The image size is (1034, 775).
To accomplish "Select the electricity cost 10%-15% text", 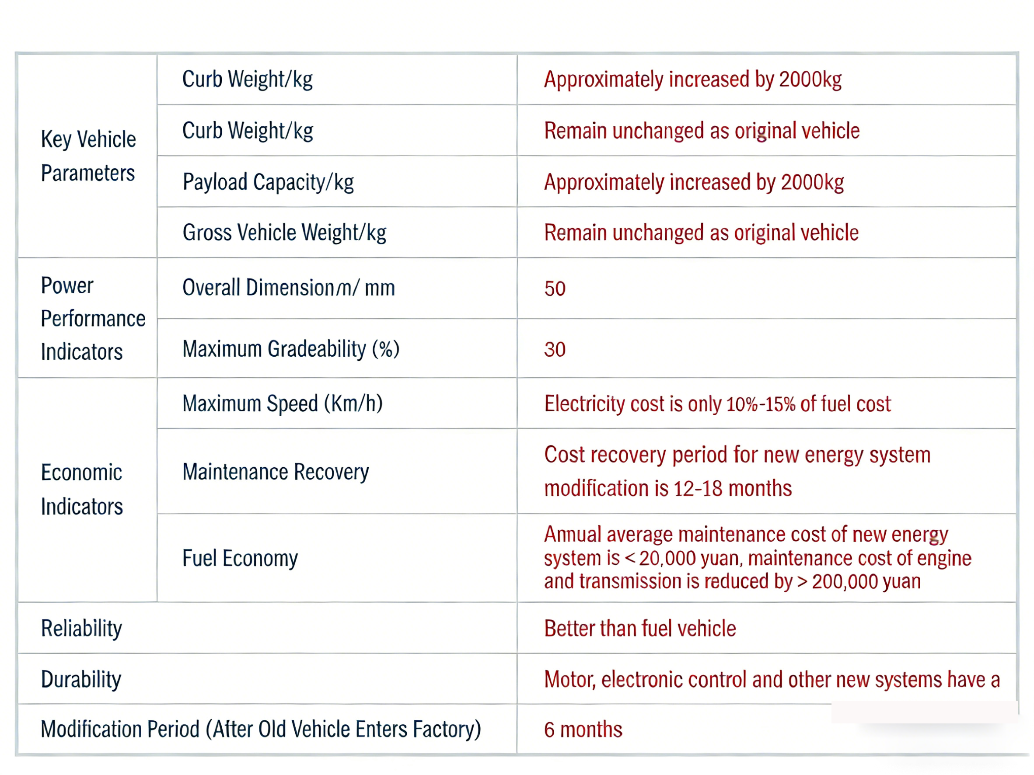I will 717,404.
